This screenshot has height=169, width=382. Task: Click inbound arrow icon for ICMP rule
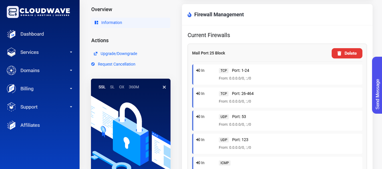(198, 163)
